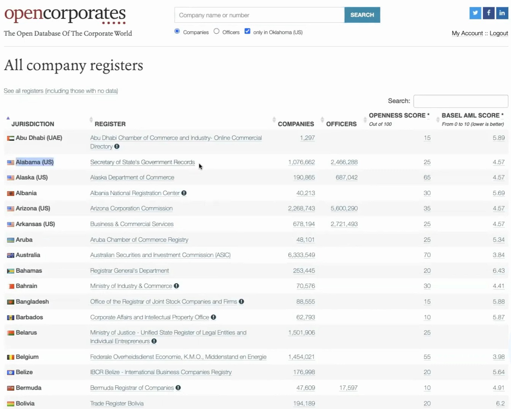
Task: Click the Company name or number field
Action: point(259,15)
